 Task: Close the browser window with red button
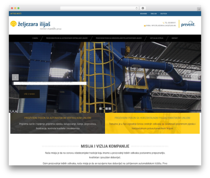coord(12,8)
